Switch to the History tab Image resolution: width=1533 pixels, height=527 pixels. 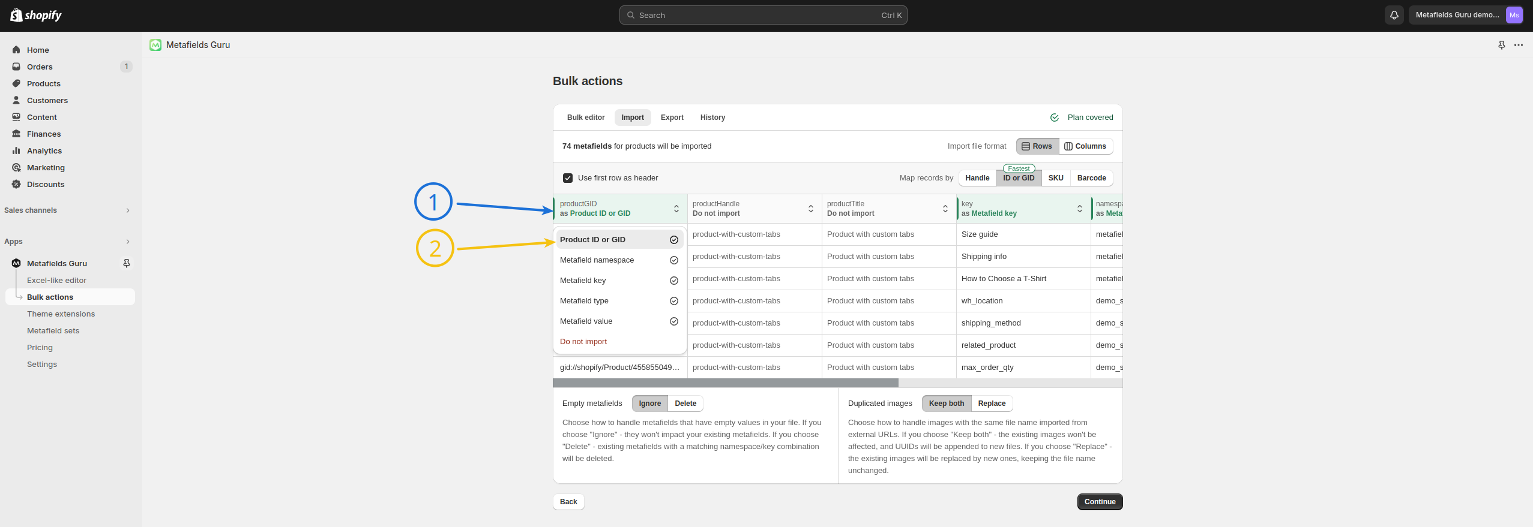(712, 118)
